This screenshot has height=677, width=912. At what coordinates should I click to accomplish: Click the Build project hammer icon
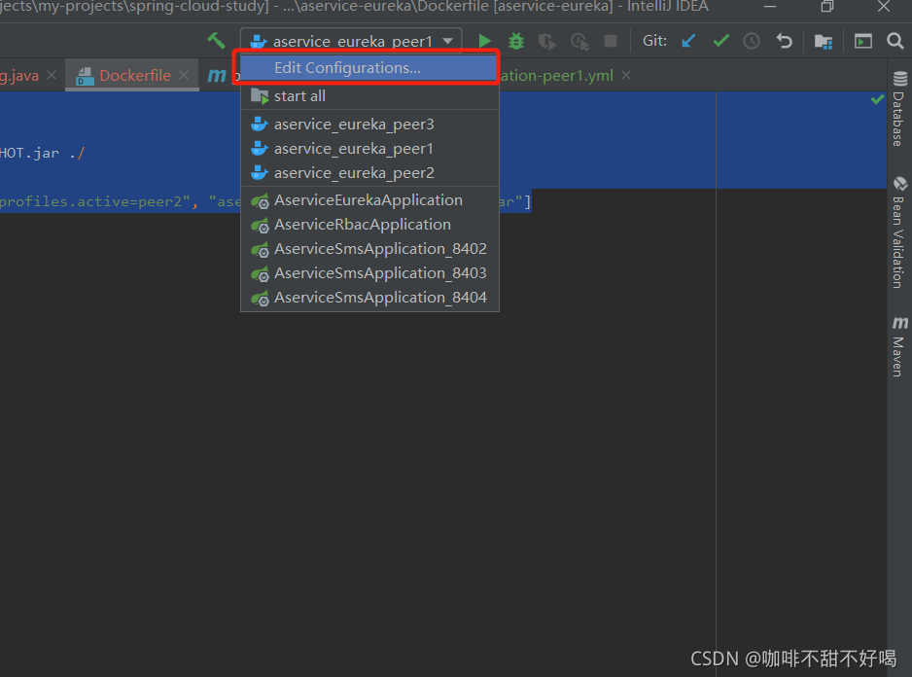pos(217,41)
